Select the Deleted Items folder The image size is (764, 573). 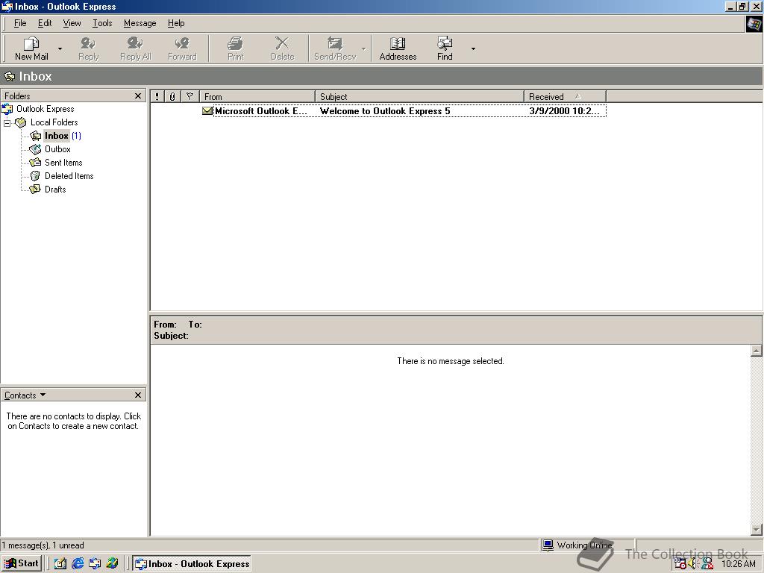(x=69, y=176)
